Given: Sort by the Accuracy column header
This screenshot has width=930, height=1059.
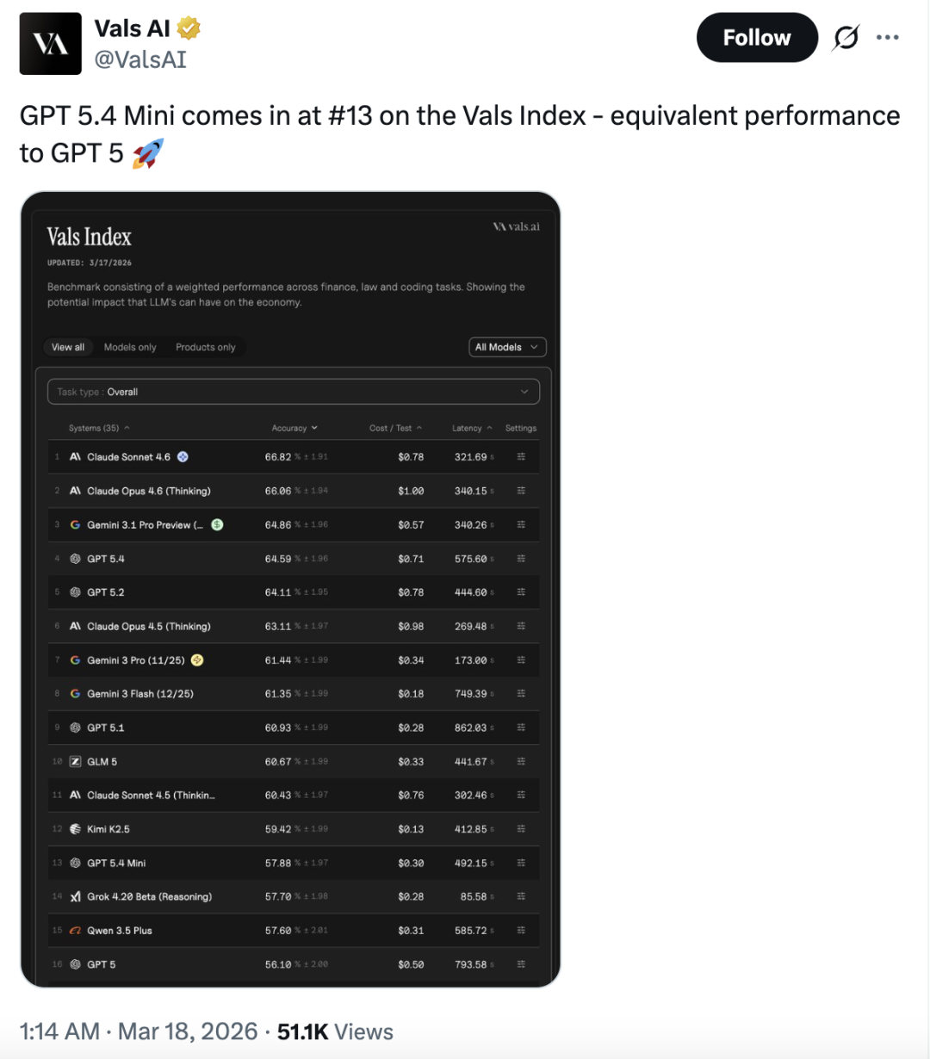Looking at the screenshot, I should [294, 428].
